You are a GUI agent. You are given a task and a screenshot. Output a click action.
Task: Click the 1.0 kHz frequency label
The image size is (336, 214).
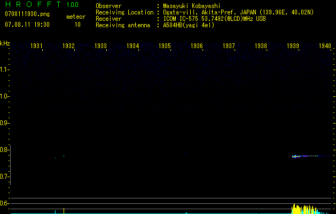(4, 96)
